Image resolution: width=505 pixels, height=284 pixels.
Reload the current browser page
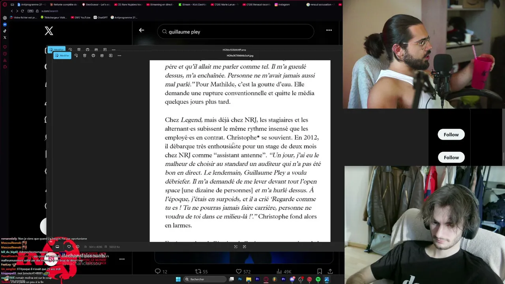point(22,11)
